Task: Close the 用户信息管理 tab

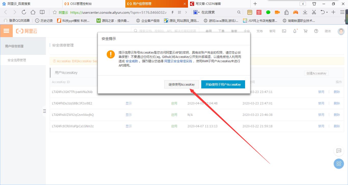Action: 185,4
